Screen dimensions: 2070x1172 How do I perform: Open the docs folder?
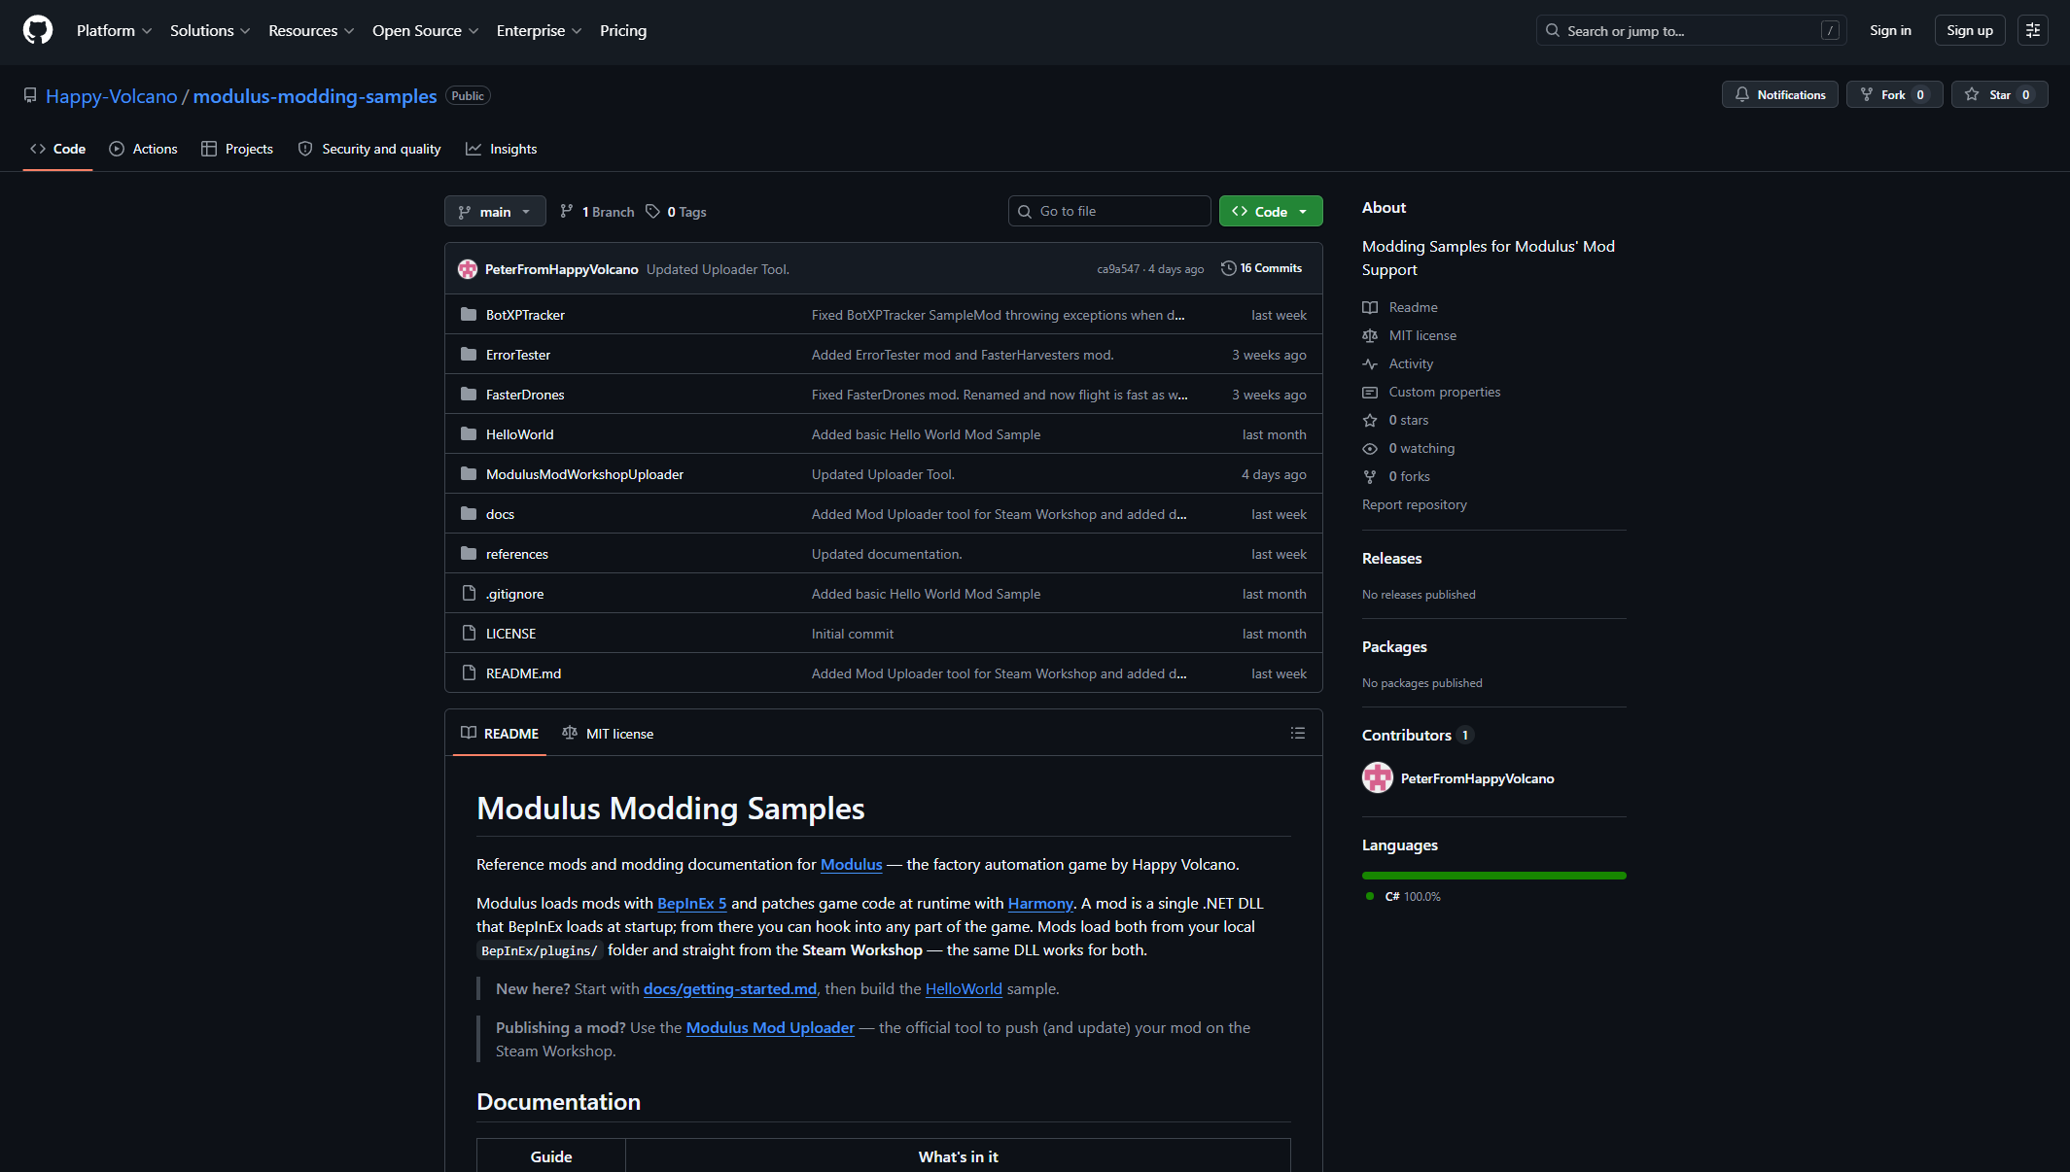click(x=500, y=514)
